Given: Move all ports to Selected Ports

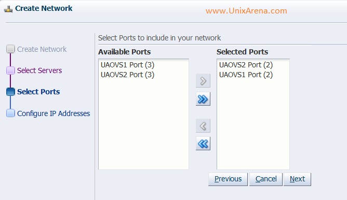Looking at the screenshot, I should (x=203, y=99).
